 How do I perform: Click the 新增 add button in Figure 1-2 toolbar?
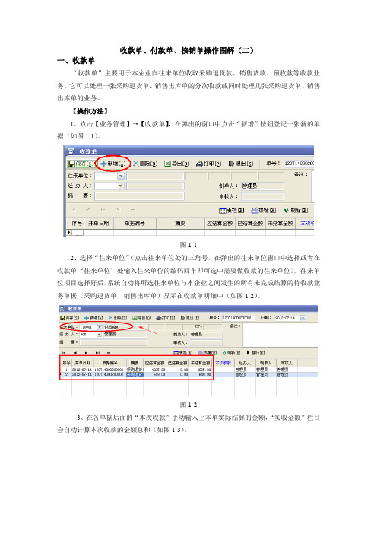pyautogui.click(x=93, y=318)
